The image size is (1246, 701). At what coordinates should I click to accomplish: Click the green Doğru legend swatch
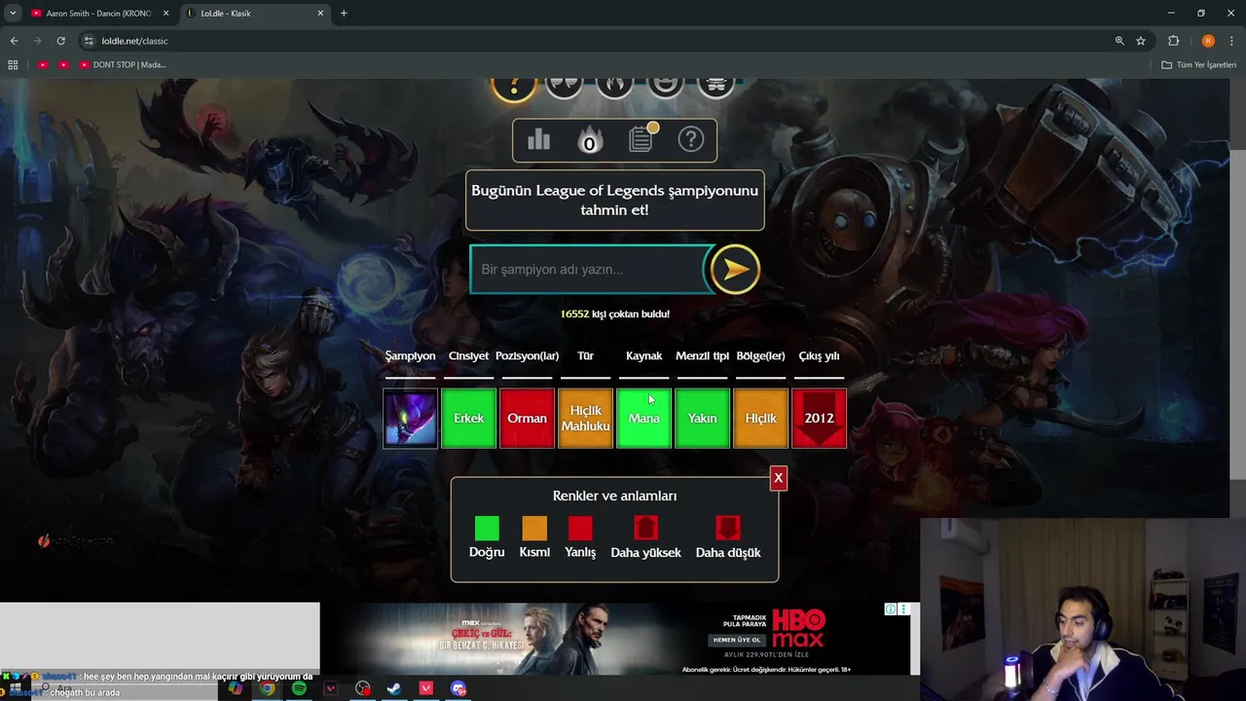point(487,529)
